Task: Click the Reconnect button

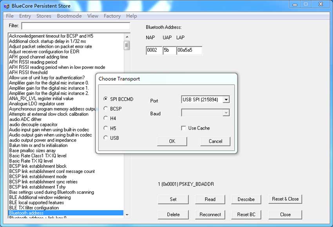Action: [210, 214]
